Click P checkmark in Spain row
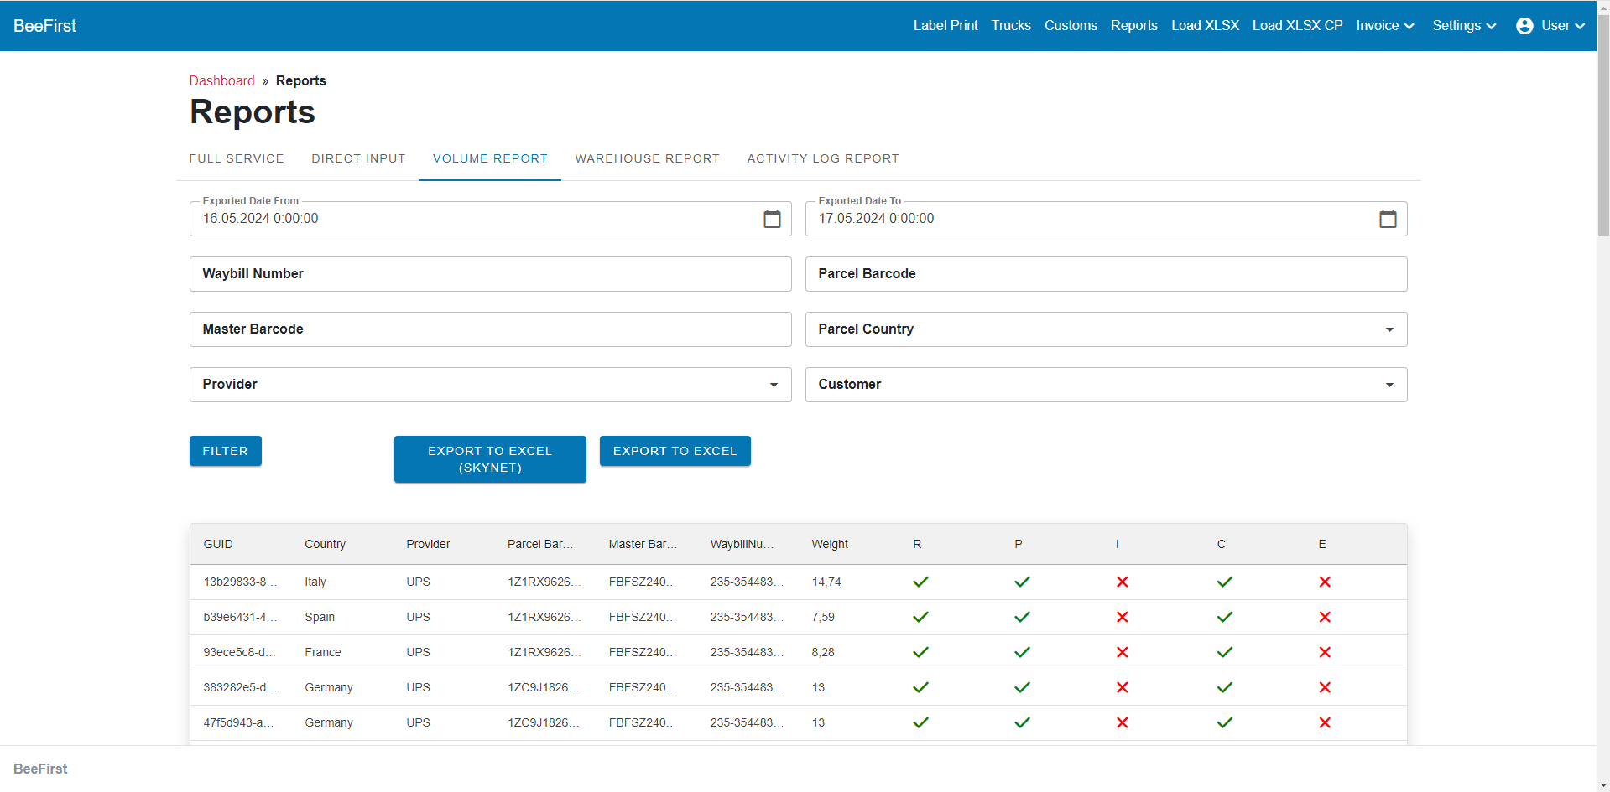Image resolution: width=1610 pixels, height=792 pixels. 1022,617
